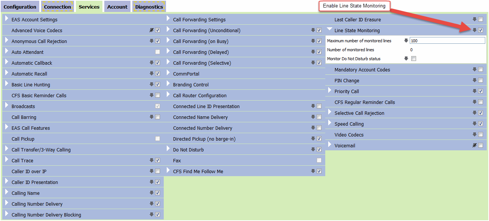This screenshot has height=221, width=489.
Task: Click the inherit arrow icon beside Anonymous Call Rejection
Action: [x=152, y=41]
